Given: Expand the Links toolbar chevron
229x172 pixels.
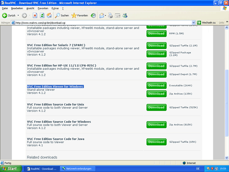Looking at the screenshot, I should (x=227, y=22).
